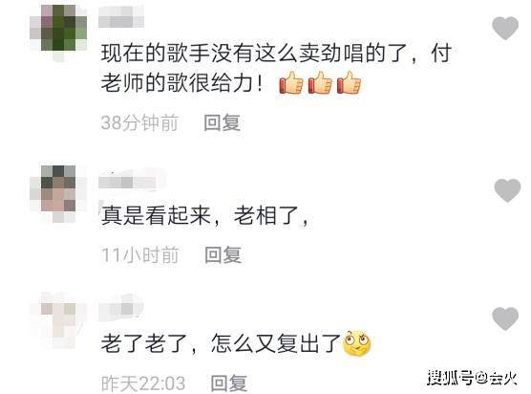
Task: Tap the heart beside the 老相了 comment
Action: [x=507, y=190]
